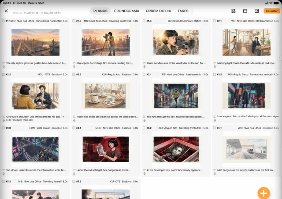This screenshot has width=282, height=199.
Task: Click the window layout icon in the toolbar
Action: pyautogui.click(x=245, y=11)
